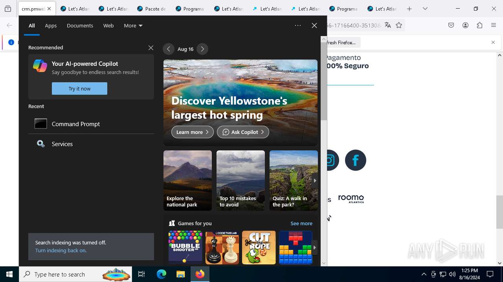Click the search highlight icon in taskbar search

coord(116,275)
